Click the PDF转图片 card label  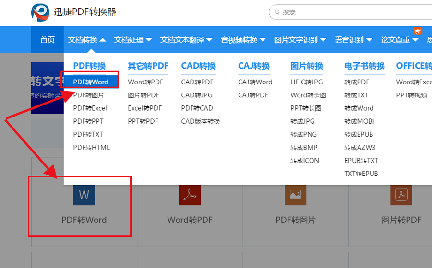pos(296,220)
